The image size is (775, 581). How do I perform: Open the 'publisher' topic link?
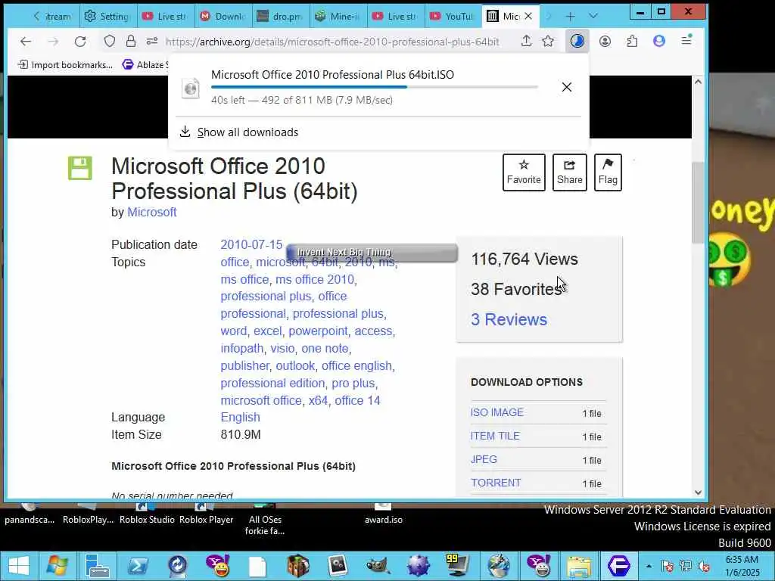coord(245,365)
